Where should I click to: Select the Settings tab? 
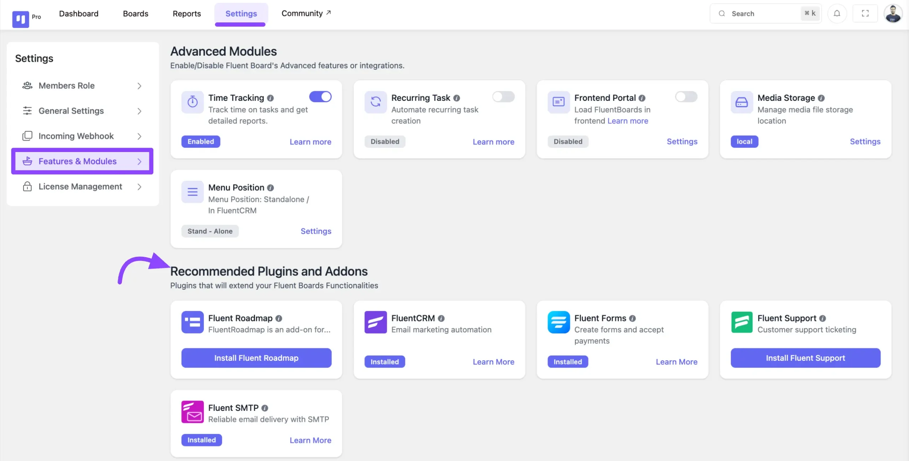point(241,13)
